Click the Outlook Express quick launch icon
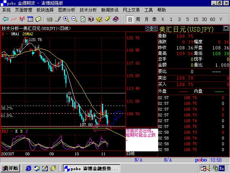The width and height of the screenshot is (230, 173). pyautogui.click(x=37, y=168)
